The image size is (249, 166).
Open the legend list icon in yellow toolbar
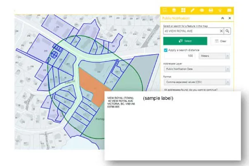click(165, 10)
